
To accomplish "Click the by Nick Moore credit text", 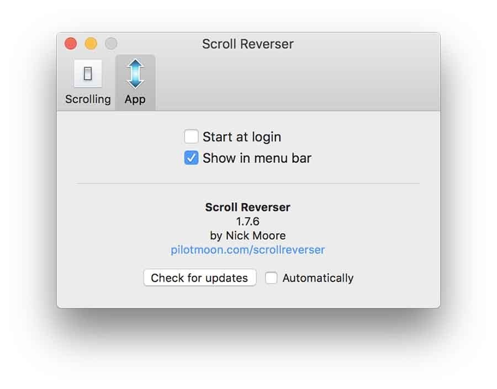I will point(247,235).
